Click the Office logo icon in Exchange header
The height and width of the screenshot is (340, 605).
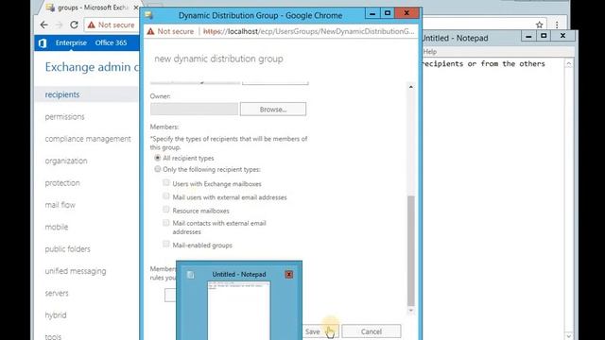[43, 43]
